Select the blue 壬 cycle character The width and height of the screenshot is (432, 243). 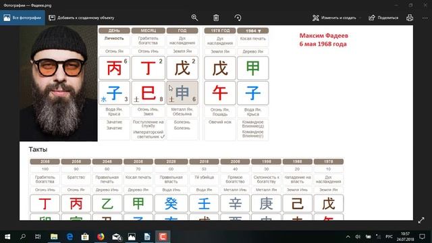(204, 204)
